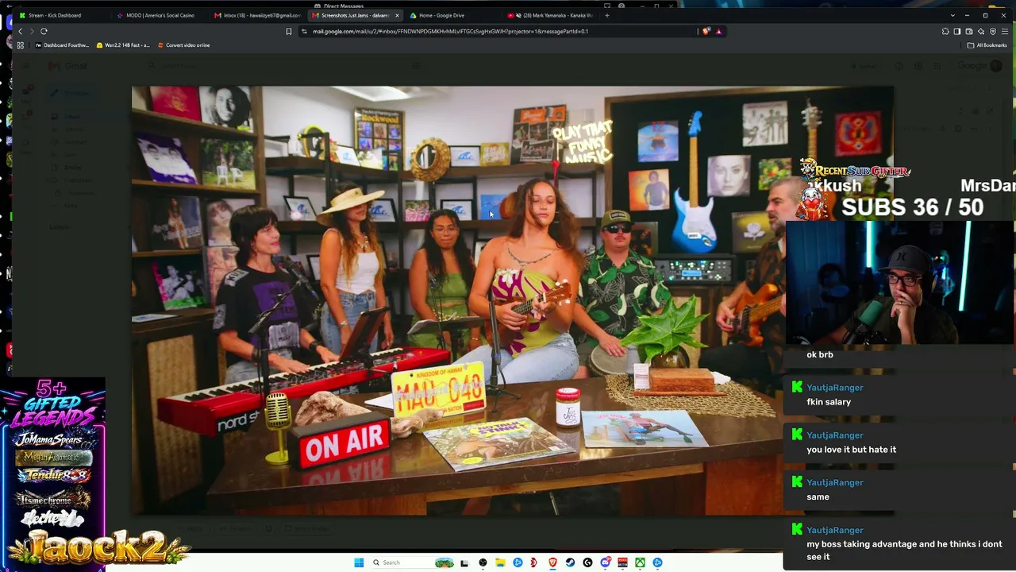1016x572 pixels.
Task: Open the browser extensions puzzle icon
Action: 945,31
